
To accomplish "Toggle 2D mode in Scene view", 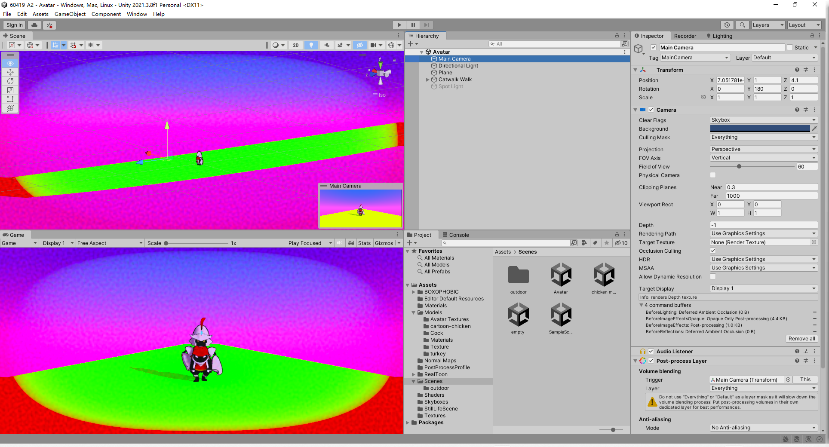I will click(x=296, y=45).
